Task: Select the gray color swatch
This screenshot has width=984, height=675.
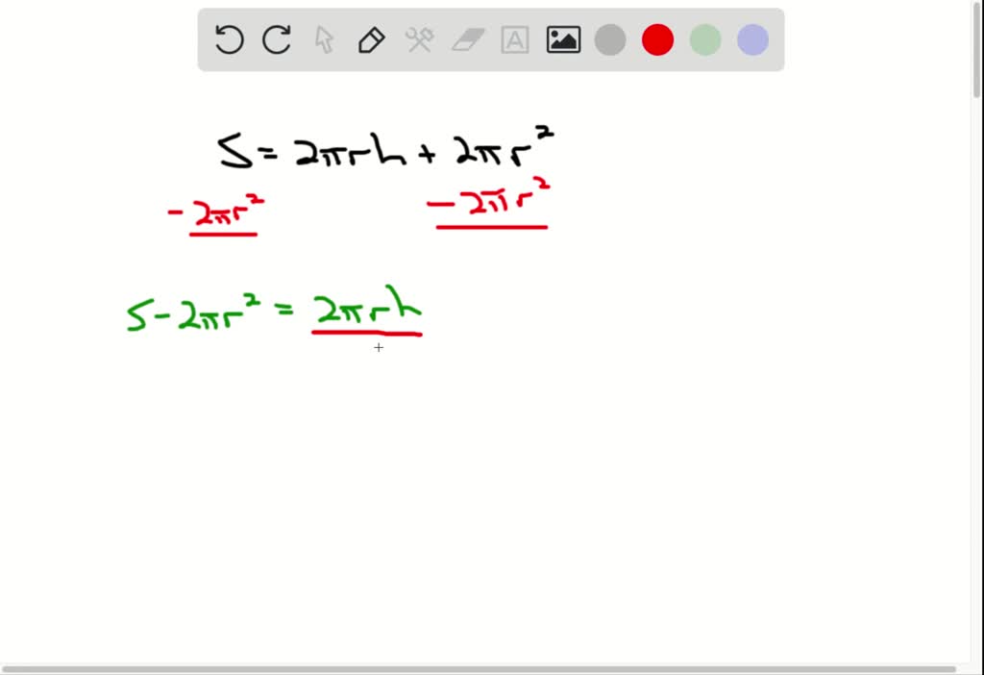Action: point(610,39)
